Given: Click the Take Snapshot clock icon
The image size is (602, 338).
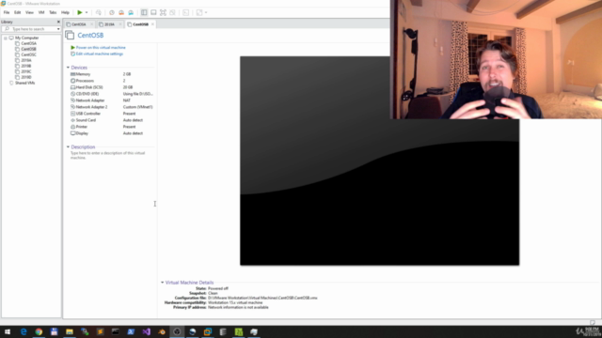Looking at the screenshot, I should 112,12.
